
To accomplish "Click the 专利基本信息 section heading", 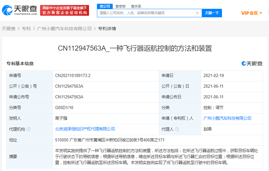I will 20,63.
